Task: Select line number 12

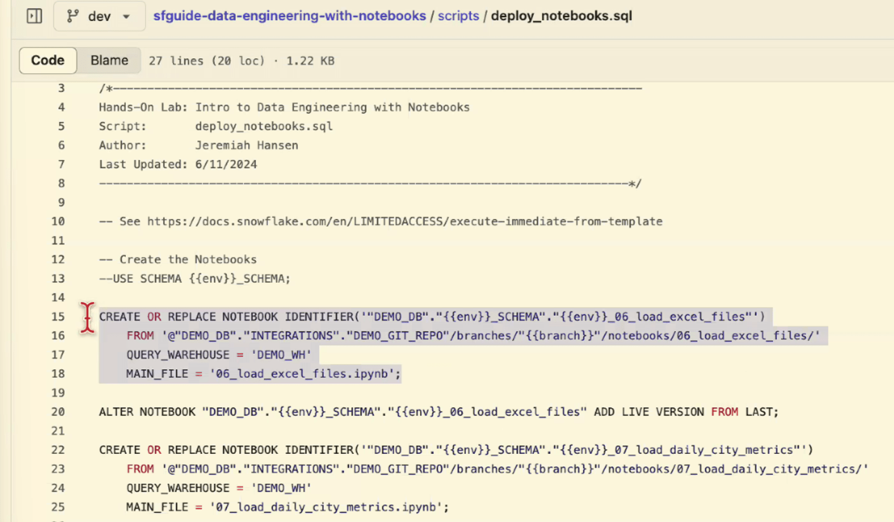Action: coord(58,259)
